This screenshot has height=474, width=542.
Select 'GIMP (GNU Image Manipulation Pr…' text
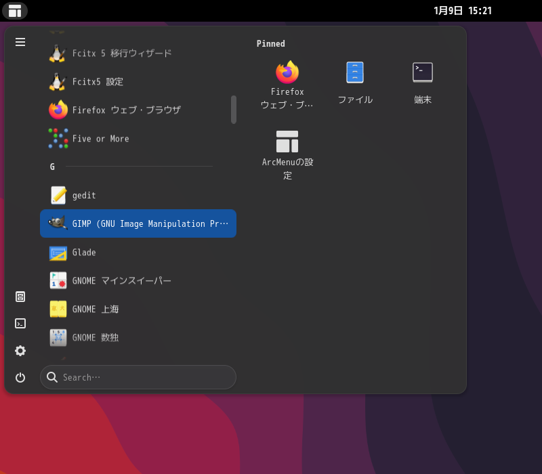[x=150, y=224]
